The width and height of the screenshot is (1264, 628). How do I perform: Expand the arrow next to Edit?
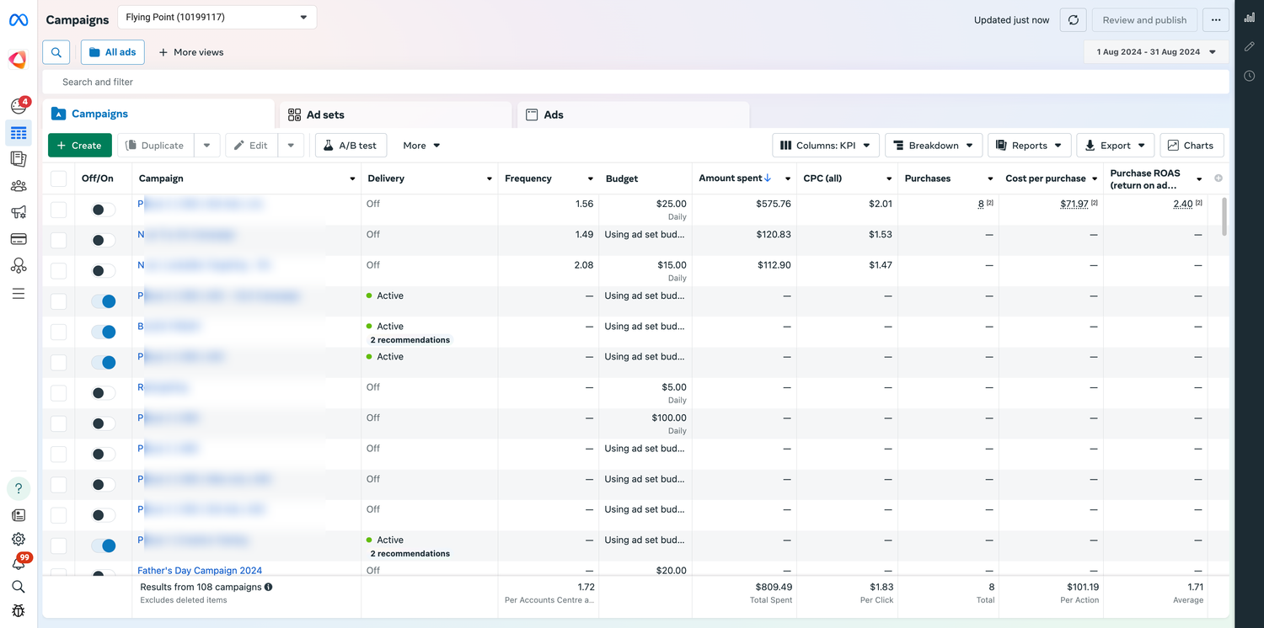pyautogui.click(x=291, y=146)
